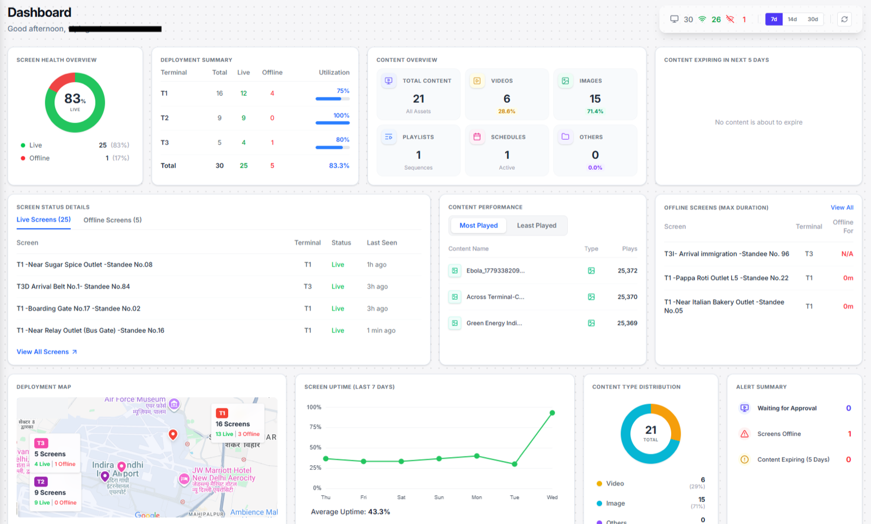871x524 pixels.
Task: Click the Waiting for Approval alert row
Action: click(x=795, y=408)
